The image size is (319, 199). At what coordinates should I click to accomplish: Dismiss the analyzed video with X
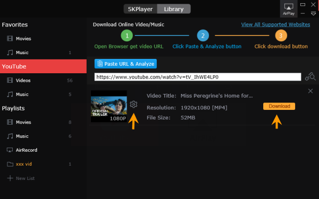pyautogui.click(x=310, y=91)
